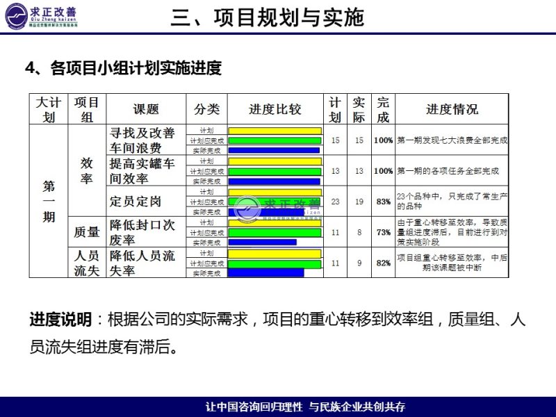Click the 进度比较 column header
556x417 pixels.
(x=275, y=109)
